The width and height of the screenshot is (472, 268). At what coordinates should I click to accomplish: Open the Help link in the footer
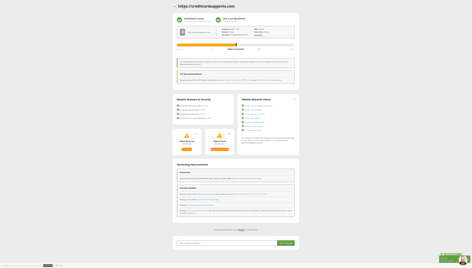[x=60, y=266]
